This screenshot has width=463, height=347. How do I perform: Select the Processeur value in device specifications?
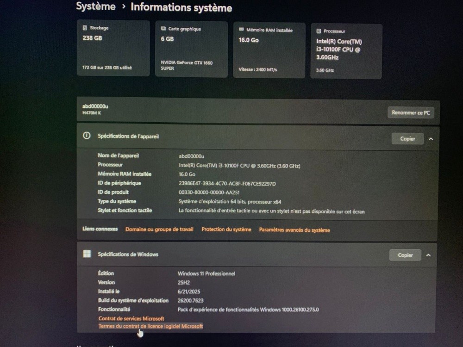pos(239,166)
